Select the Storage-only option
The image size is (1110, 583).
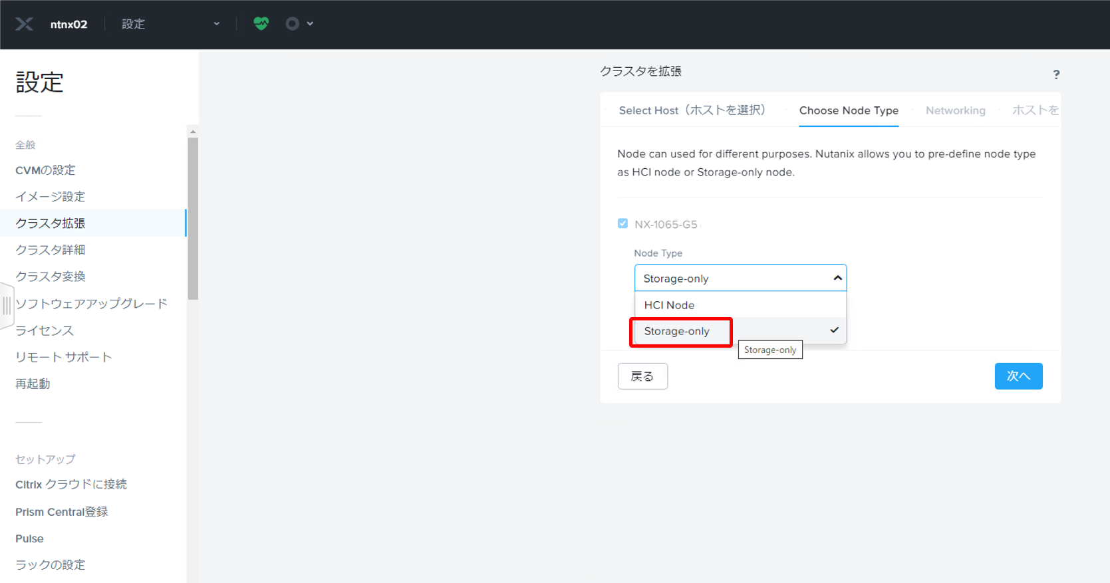pyautogui.click(x=676, y=331)
